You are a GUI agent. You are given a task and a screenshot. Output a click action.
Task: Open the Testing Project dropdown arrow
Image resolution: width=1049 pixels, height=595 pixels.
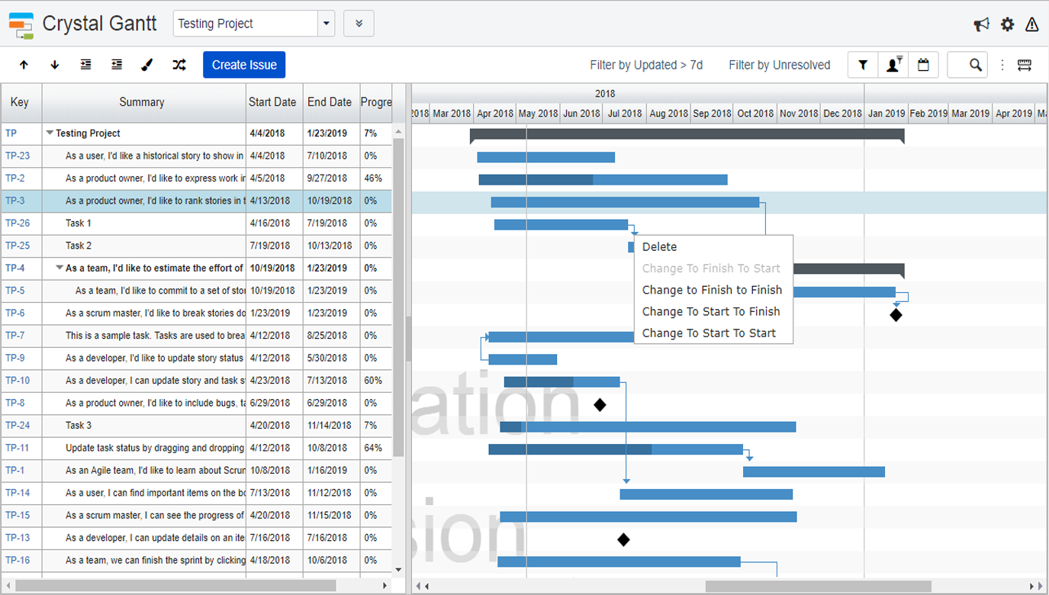coord(327,24)
